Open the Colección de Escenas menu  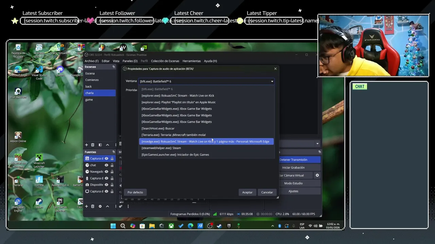click(x=165, y=61)
